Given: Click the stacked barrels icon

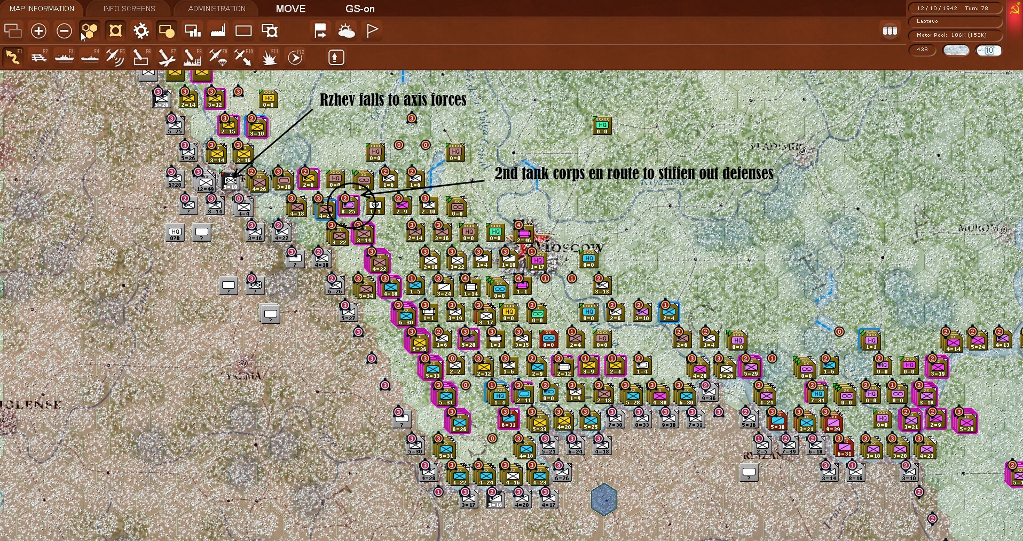Looking at the screenshot, I should click(890, 31).
